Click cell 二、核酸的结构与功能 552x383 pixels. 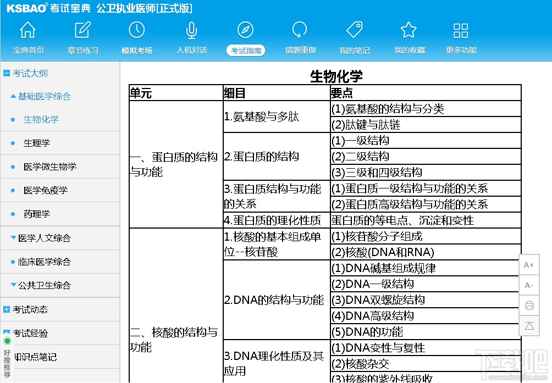(176, 306)
